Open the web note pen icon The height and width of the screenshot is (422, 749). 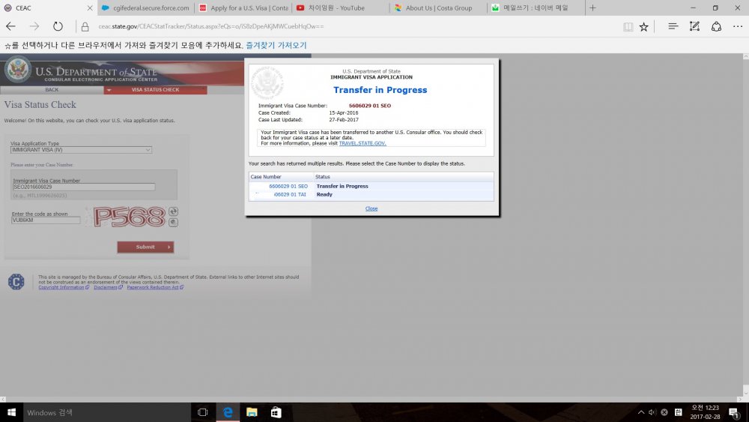coord(694,26)
